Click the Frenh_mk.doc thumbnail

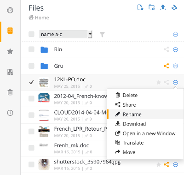pyautogui.click(x=44, y=145)
